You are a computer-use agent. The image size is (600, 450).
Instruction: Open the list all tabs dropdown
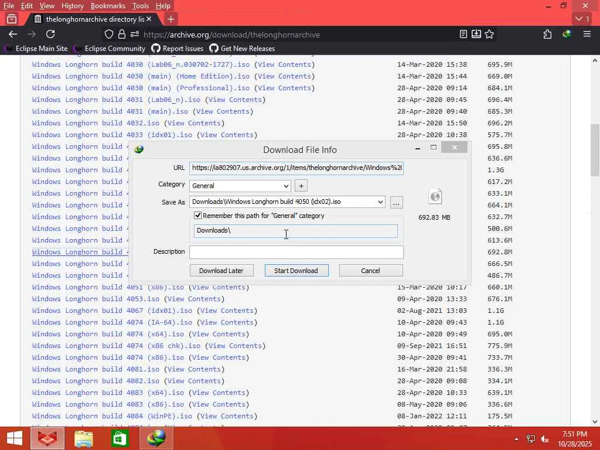pos(582,19)
